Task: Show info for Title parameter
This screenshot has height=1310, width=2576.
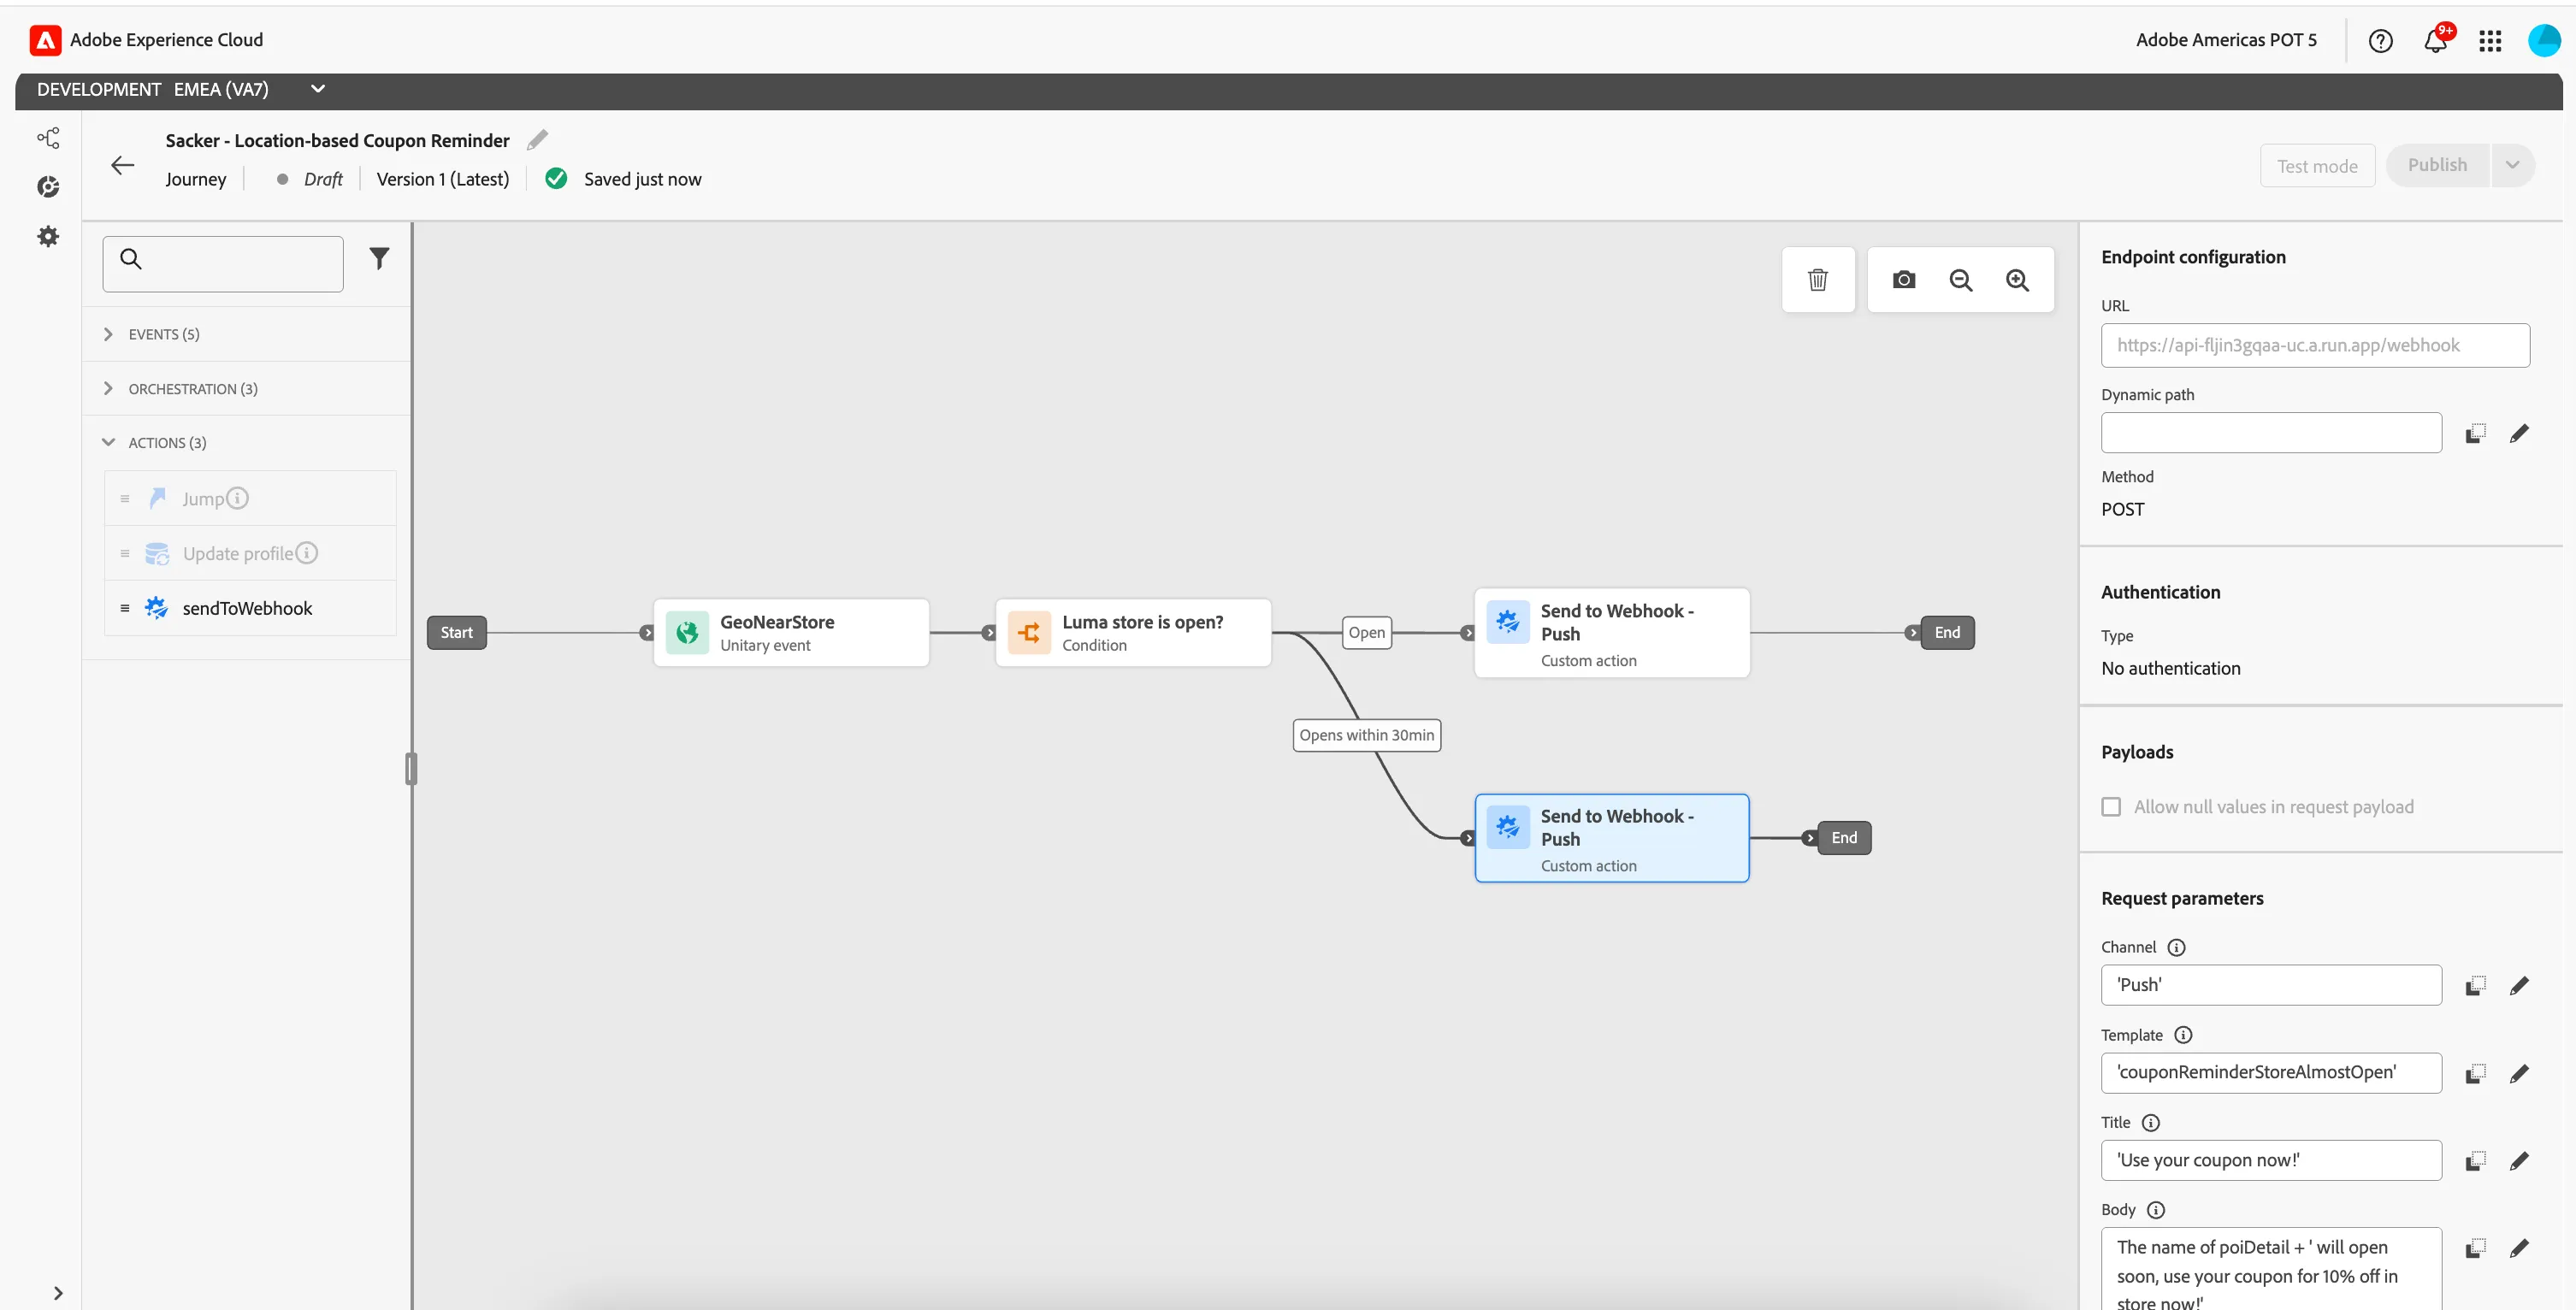Action: (x=2151, y=1123)
